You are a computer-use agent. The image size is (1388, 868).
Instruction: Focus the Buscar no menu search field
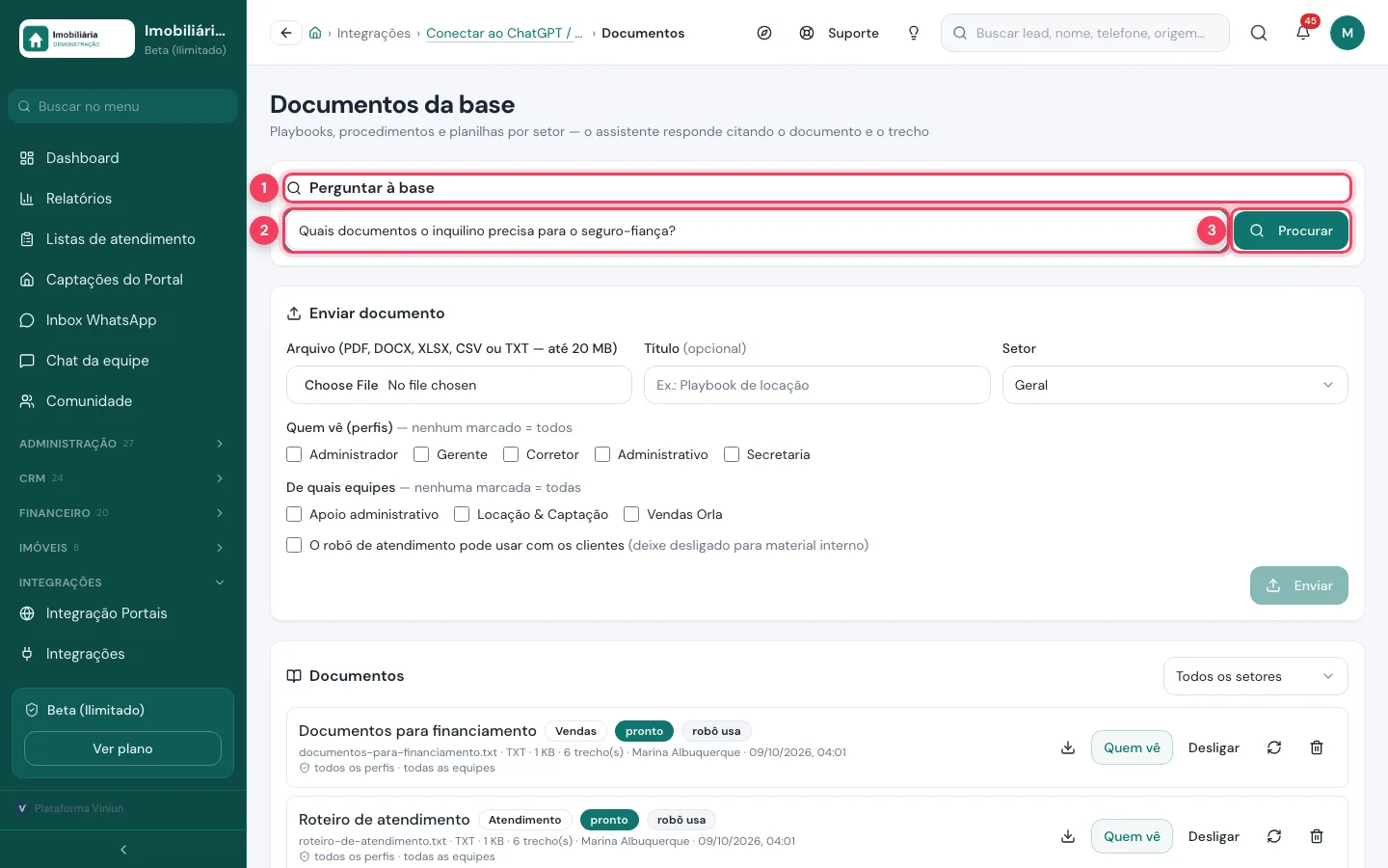[x=122, y=106]
